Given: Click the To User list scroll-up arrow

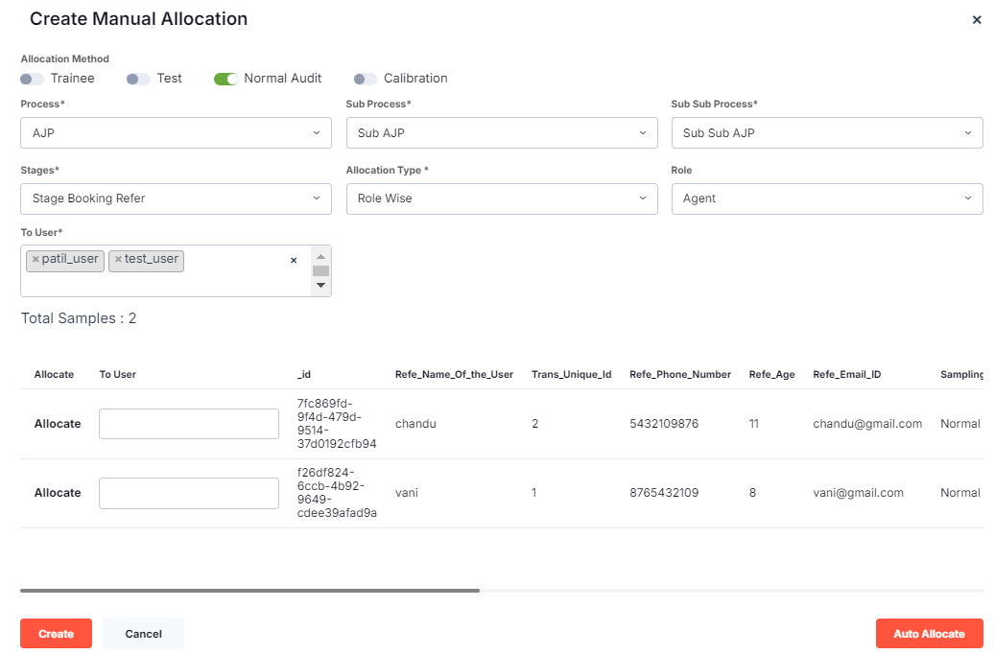Looking at the screenshot, I should pos(320,256).
